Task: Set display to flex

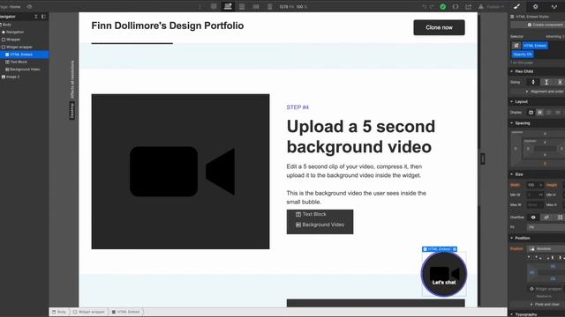Action: (x=539, y=113)
